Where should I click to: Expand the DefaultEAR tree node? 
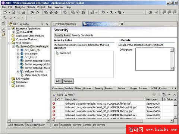(x=13, y=32)
